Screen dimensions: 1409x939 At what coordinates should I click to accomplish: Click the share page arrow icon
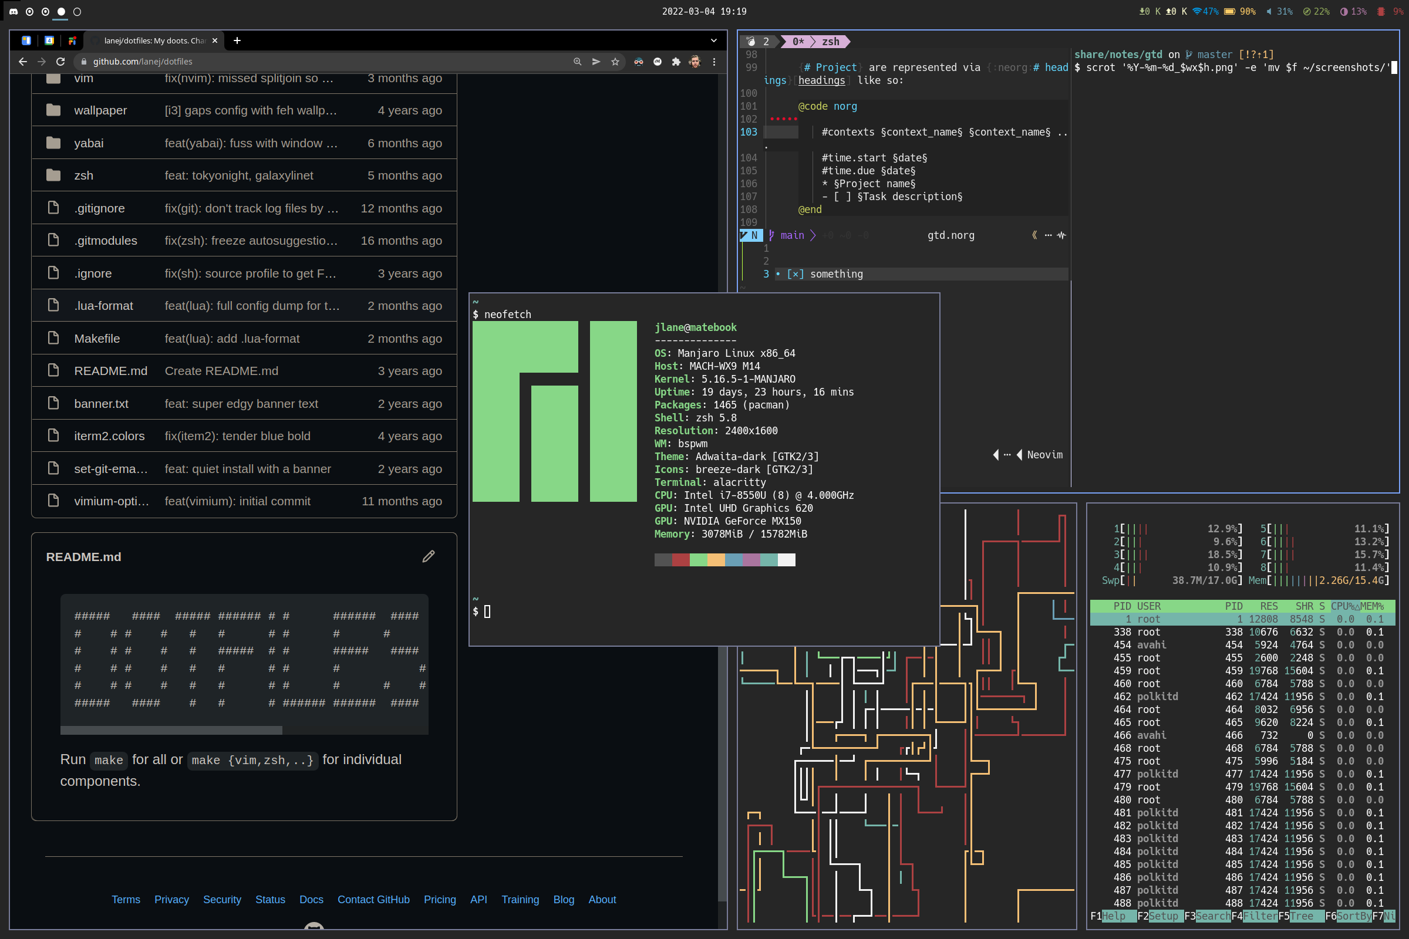[596, 62]
